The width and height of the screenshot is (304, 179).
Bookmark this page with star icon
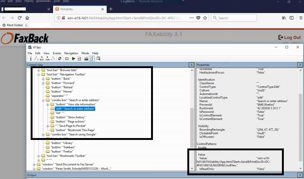[x=205, y=18]
